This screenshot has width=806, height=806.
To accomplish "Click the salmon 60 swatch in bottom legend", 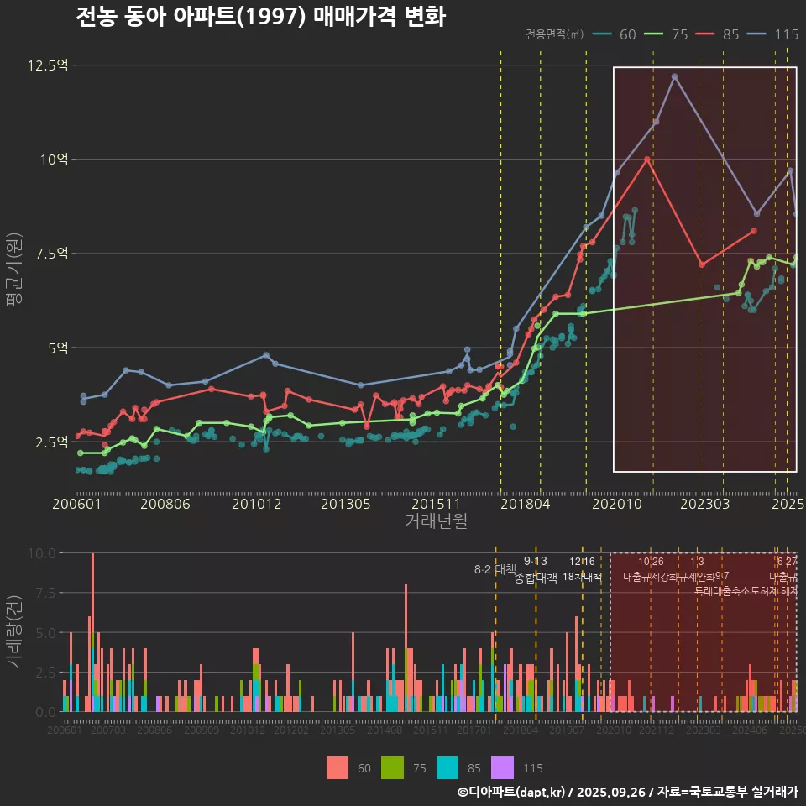I will pyautogui.click(x=337, y=767).
